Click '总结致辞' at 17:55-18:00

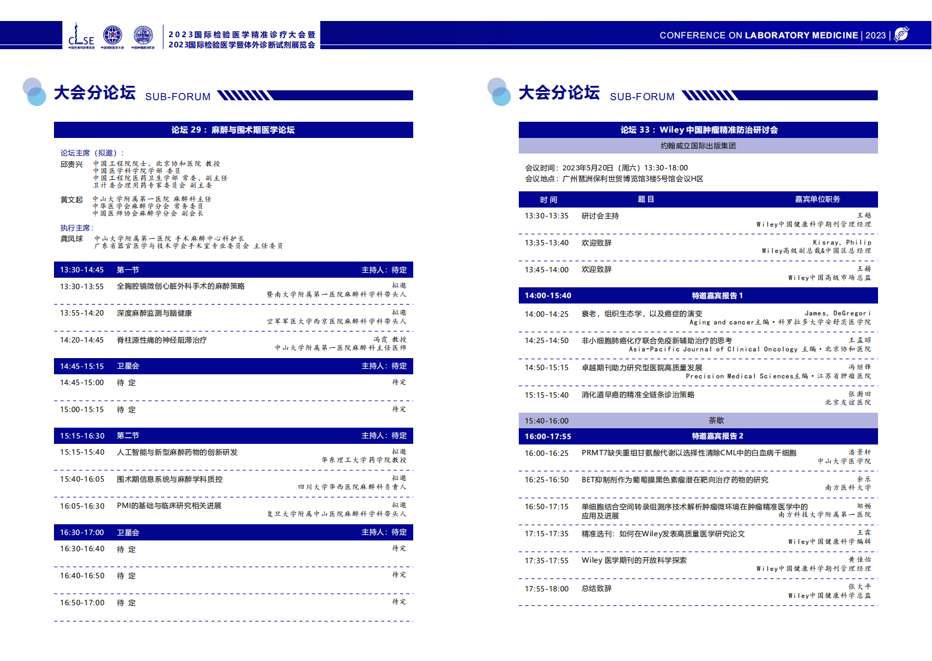(596, 588)
